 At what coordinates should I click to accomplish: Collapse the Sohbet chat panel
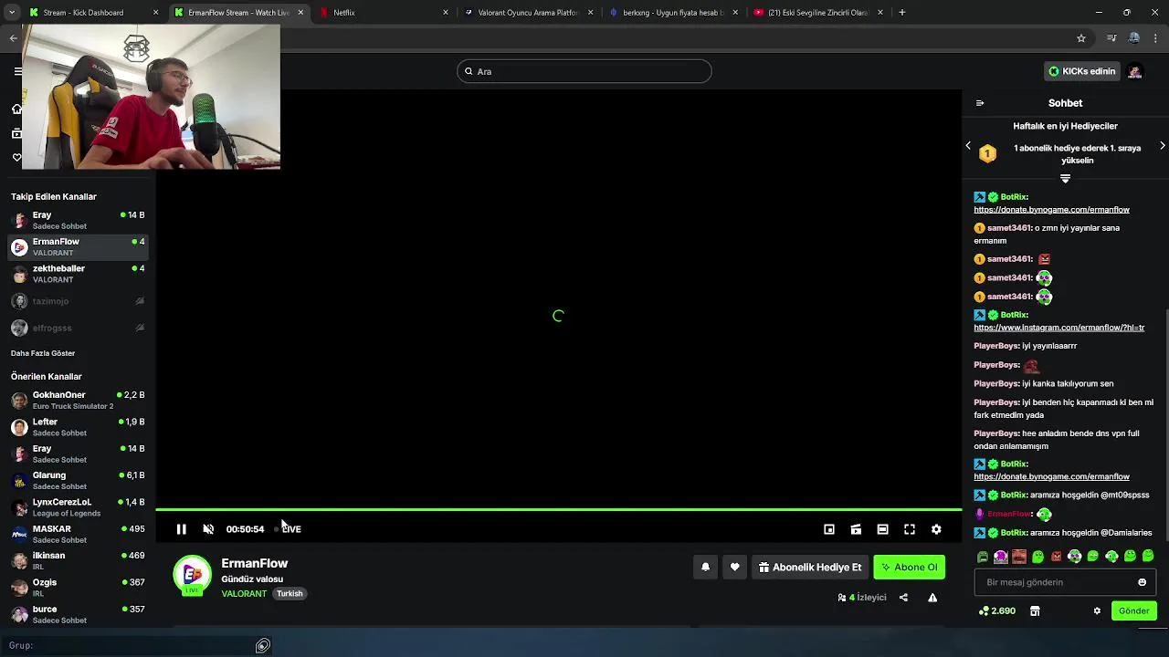(x=980, y=103)
